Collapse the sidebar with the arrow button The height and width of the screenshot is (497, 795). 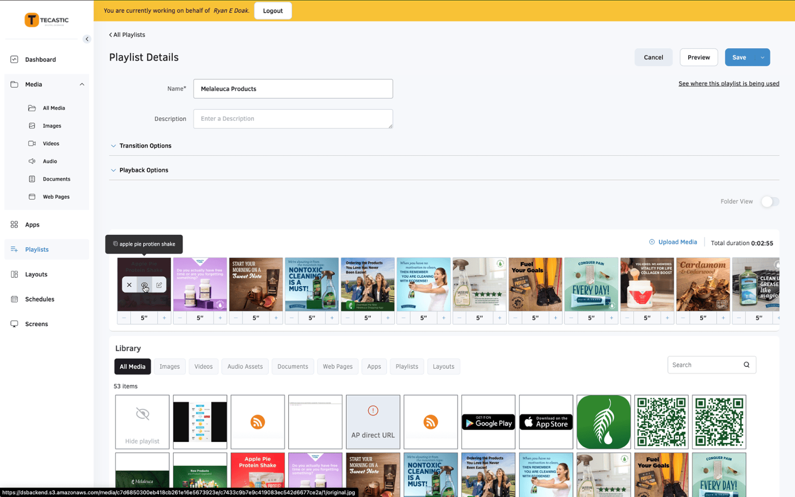point(87,39)
